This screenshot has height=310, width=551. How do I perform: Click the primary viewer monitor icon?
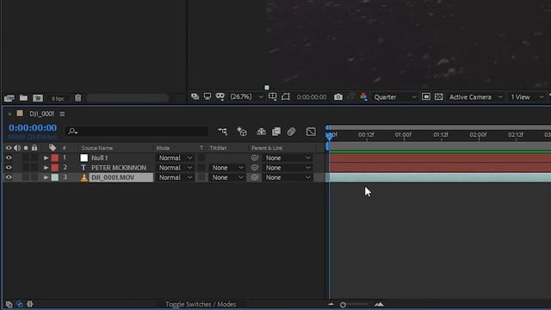click(207, 96)
